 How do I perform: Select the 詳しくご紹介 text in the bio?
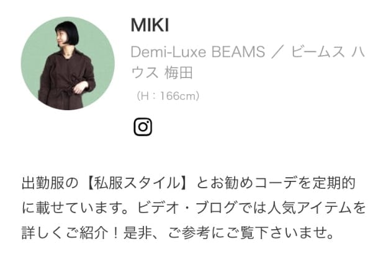pos(65,233)
